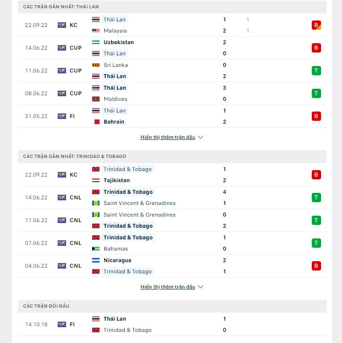
Task: Expand more Trinidad & Tobago matches with the chevron
Action: 201,287
